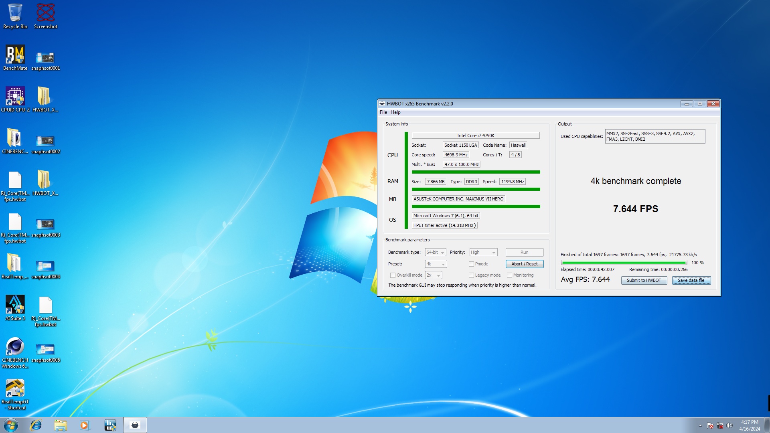Open Internet Explorer from the taskbar
Viewport: 770px width, 433px height.
[x=36, y=425]
